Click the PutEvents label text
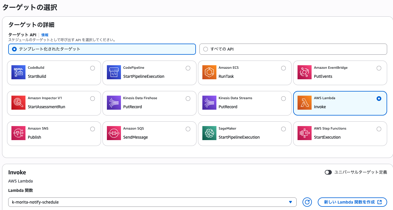This screenshot has height=210, width=393. [x=323, y=76]
